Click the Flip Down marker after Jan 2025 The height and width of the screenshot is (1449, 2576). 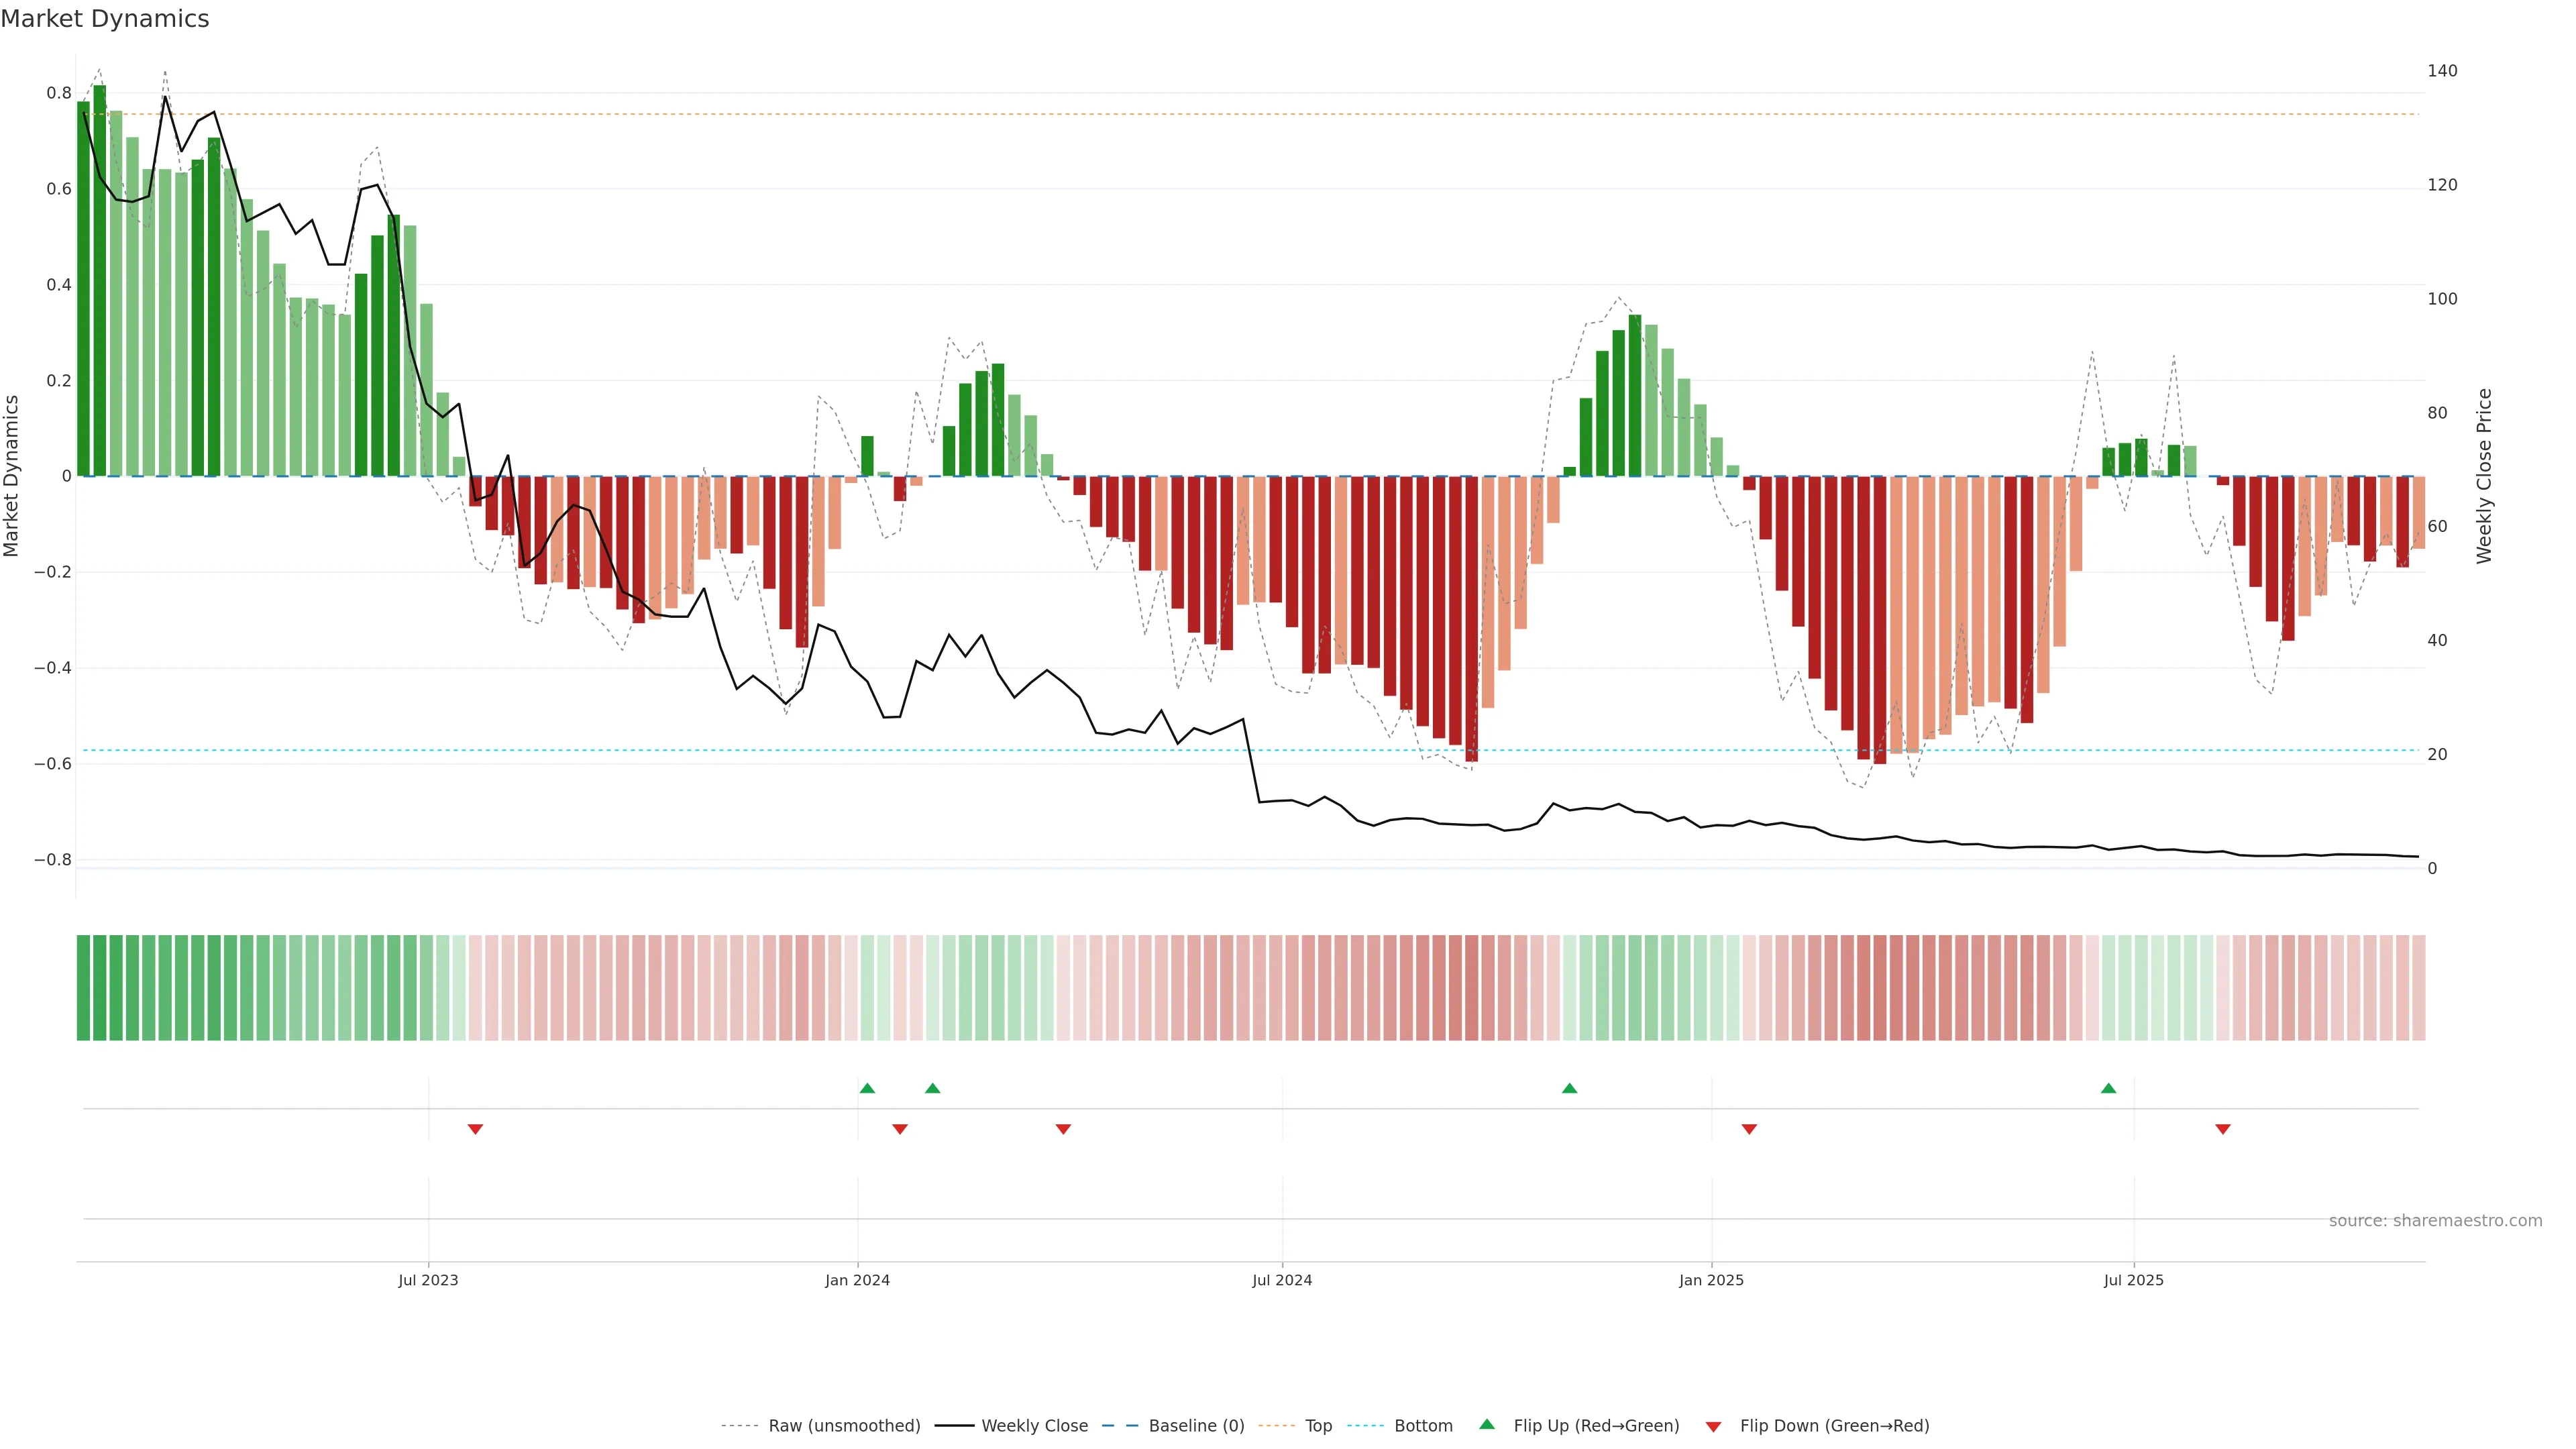[1749, 1129]
